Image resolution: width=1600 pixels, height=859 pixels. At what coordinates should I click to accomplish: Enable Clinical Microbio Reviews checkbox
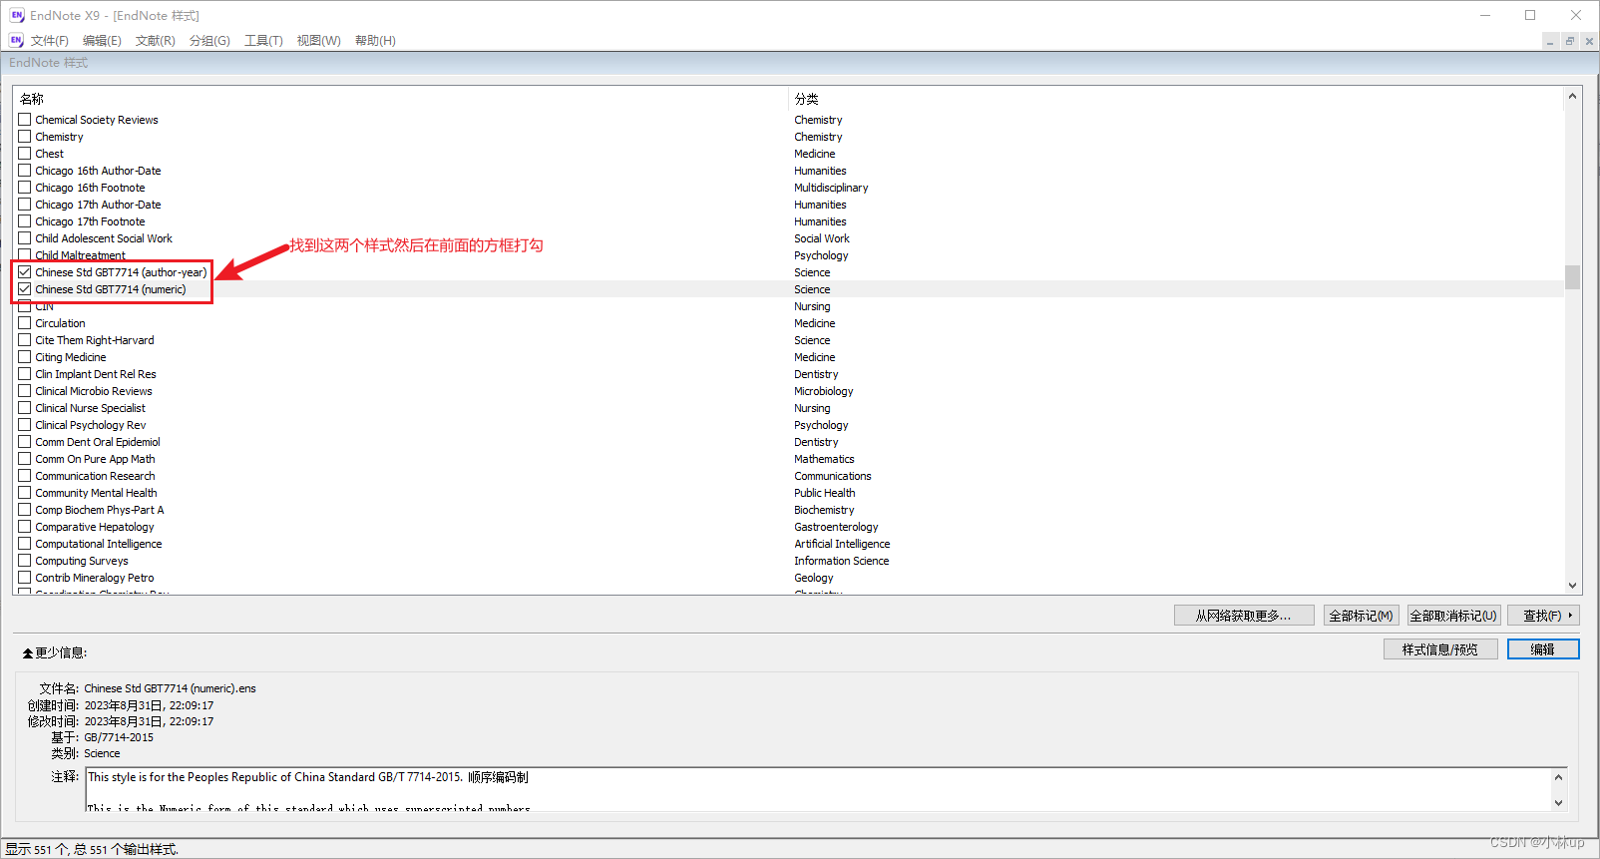(x=25, y=390)
